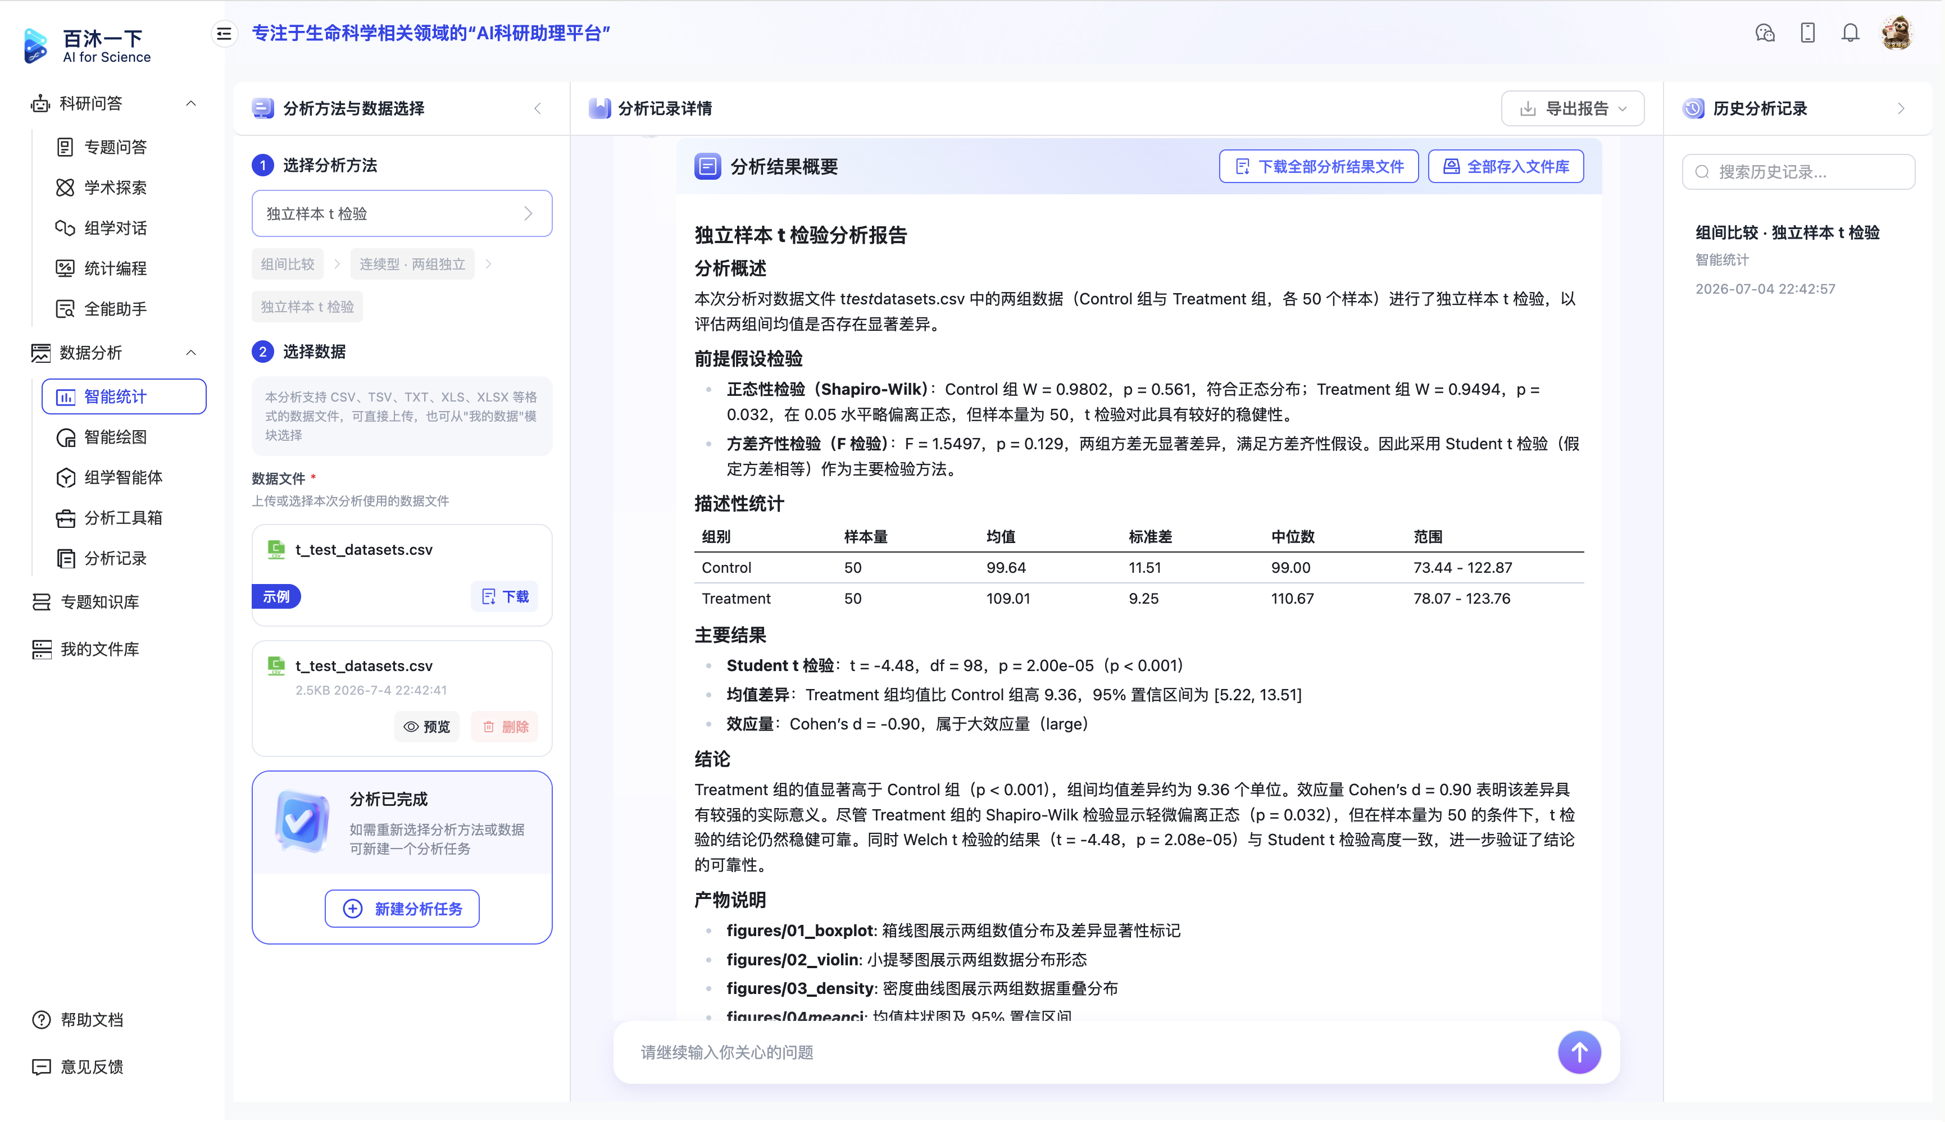The width and height of the screenshot is (1945, 1122).
Task: Click the CSV icon of the example file
Action: click(276, 549)
